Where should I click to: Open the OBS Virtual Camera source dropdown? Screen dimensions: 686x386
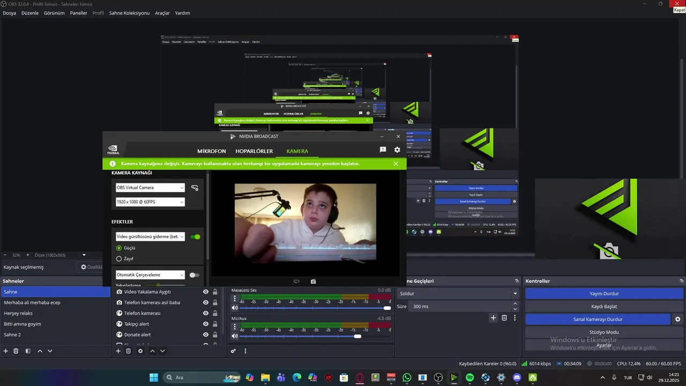click(150, 188)
